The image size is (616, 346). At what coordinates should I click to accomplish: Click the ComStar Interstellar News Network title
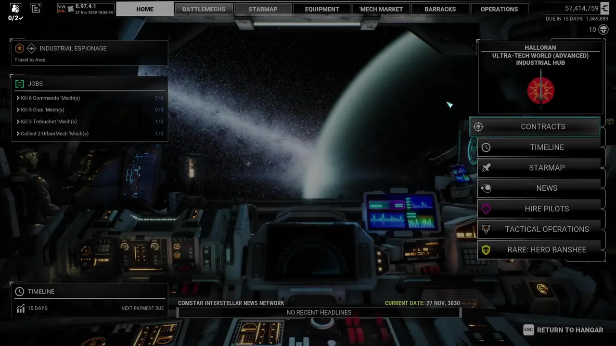231,303
